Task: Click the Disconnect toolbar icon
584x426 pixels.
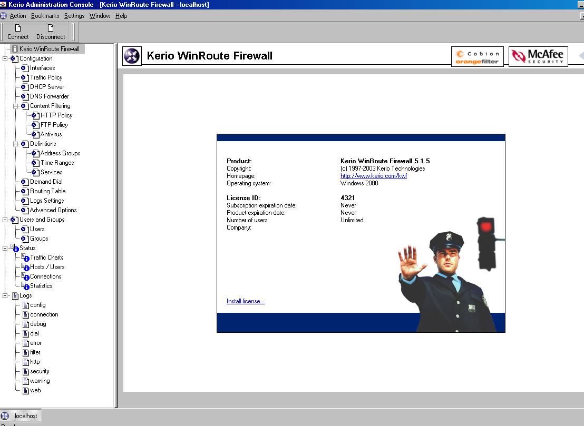Action: click(51, 28)
